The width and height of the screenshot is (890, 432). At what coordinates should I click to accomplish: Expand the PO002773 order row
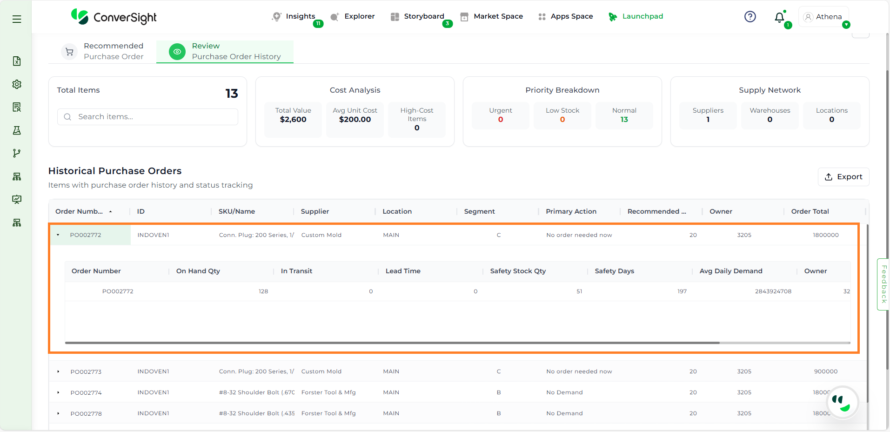(58, 371)
